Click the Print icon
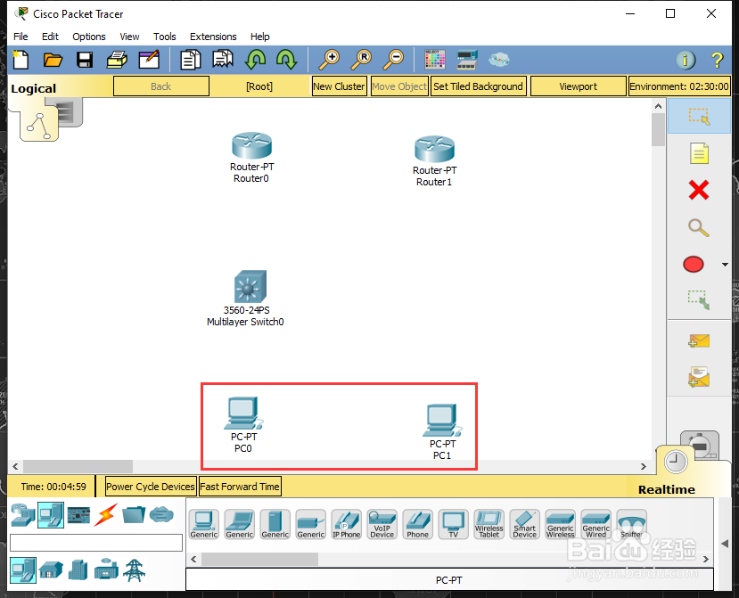 [117, 60]
